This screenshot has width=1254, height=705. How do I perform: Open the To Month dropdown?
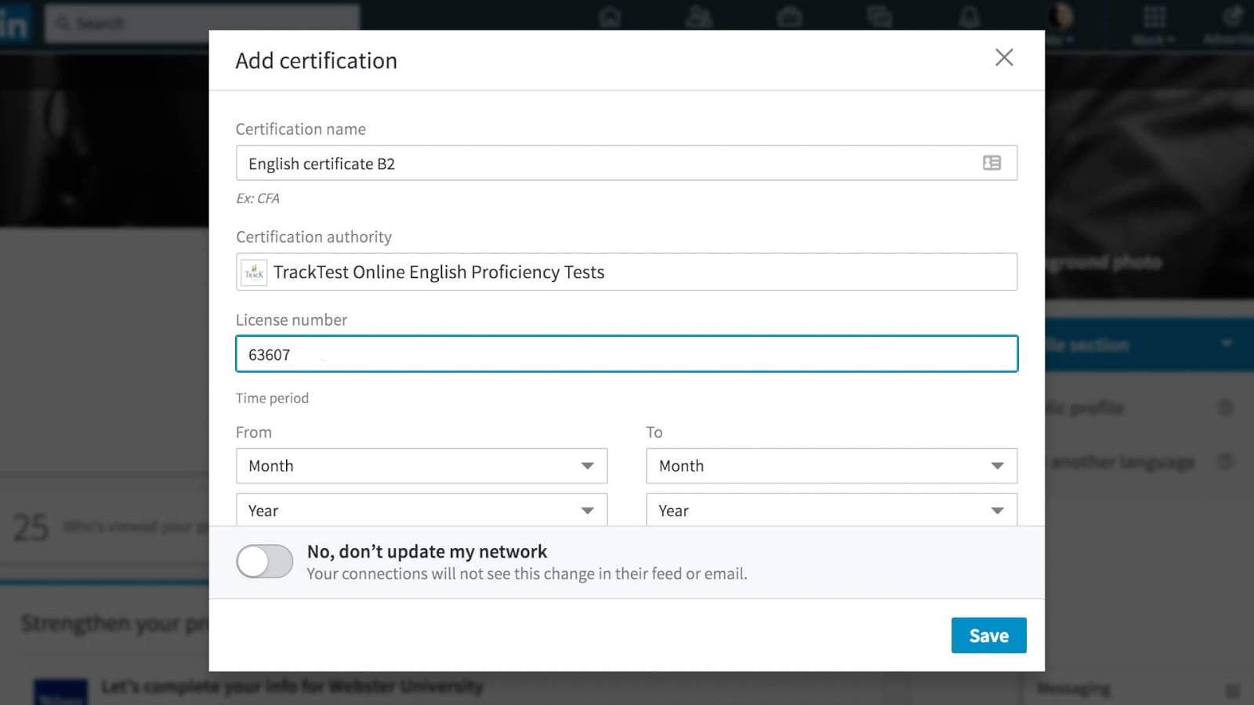click(832, 466)
